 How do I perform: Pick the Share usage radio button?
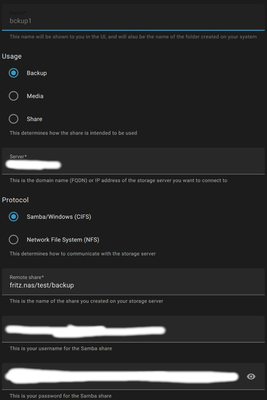tap(14, 119)
